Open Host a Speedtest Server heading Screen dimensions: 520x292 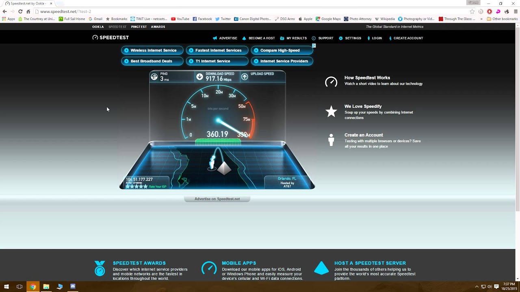[370, 263]
